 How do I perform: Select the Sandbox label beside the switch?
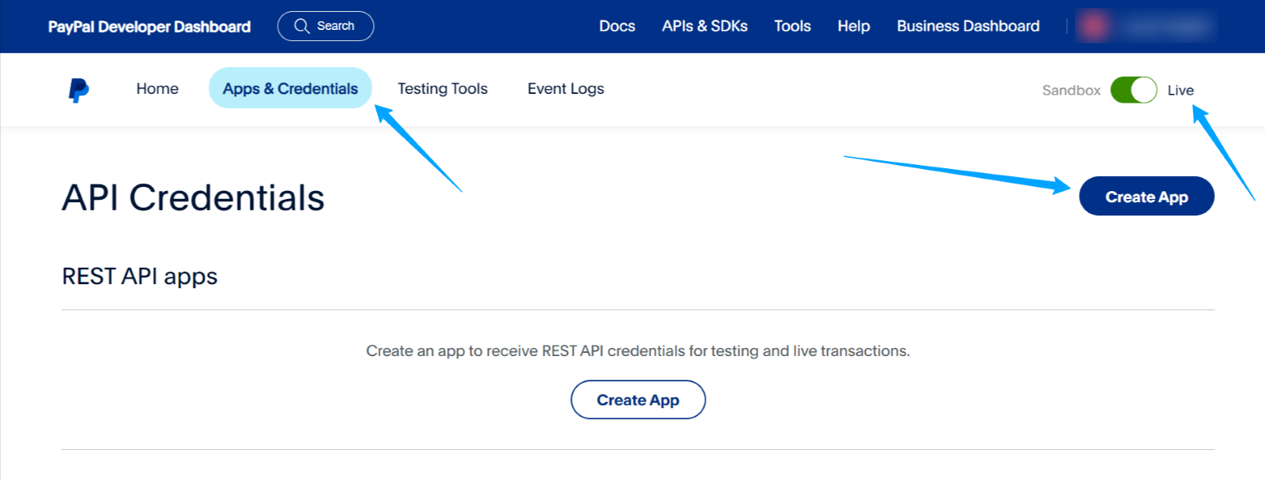[x=1071, y=90]
